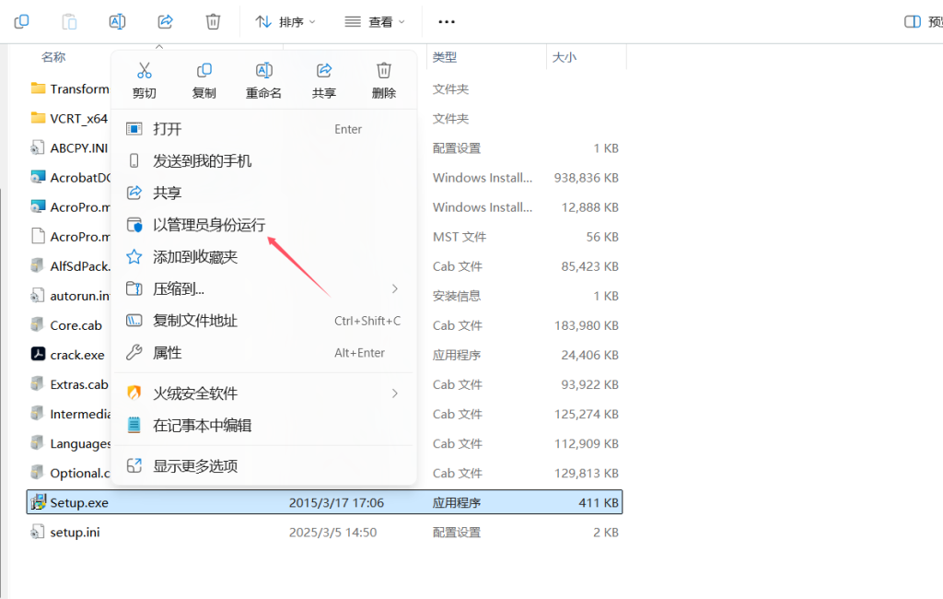The height and width of the screenshot is (599, 943).
Task: Open the See more (...) toolbar menu
Action: coord(447,20)
